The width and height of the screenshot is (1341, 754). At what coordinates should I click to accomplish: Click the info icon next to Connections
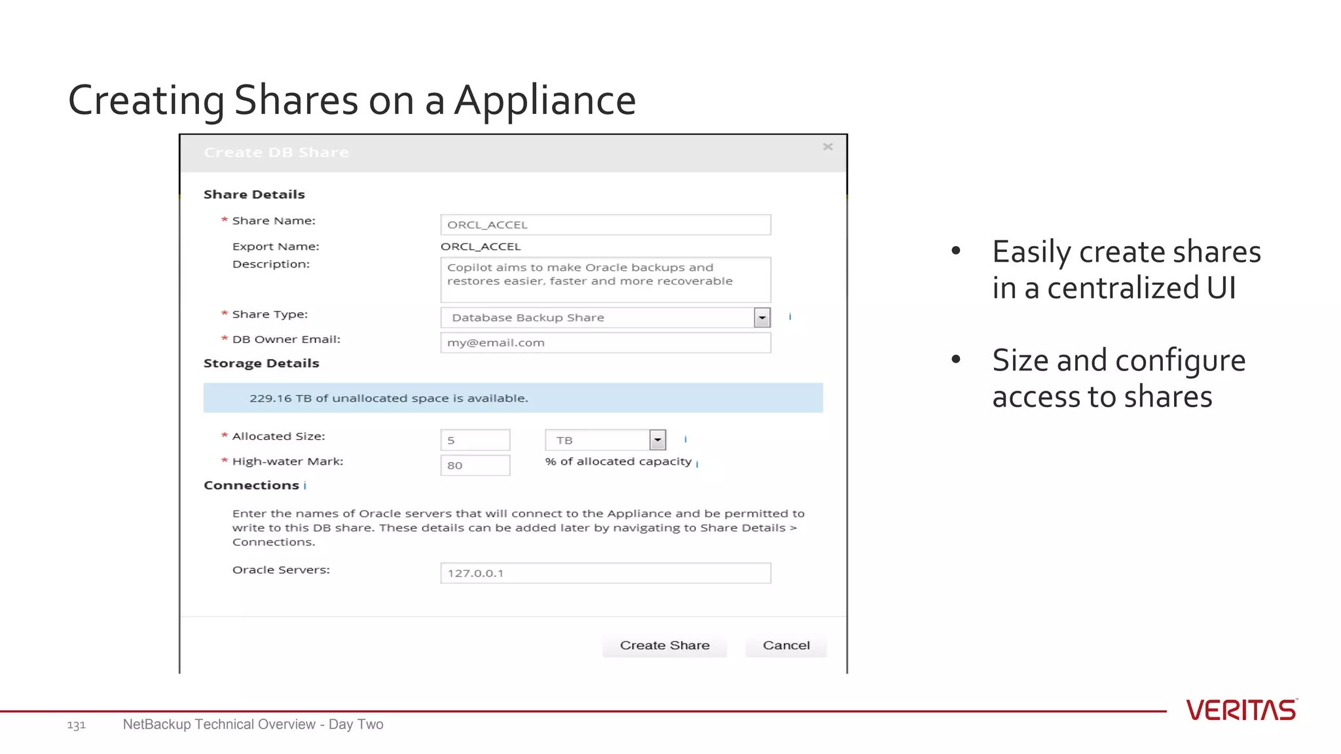point(305,486)
